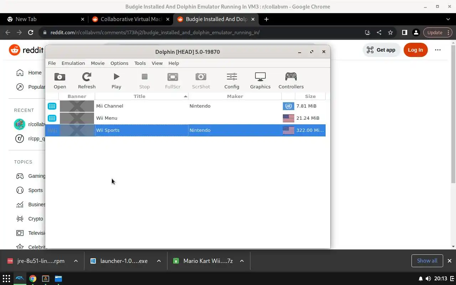Click the Stop toolbar button

tap(144, 81)
